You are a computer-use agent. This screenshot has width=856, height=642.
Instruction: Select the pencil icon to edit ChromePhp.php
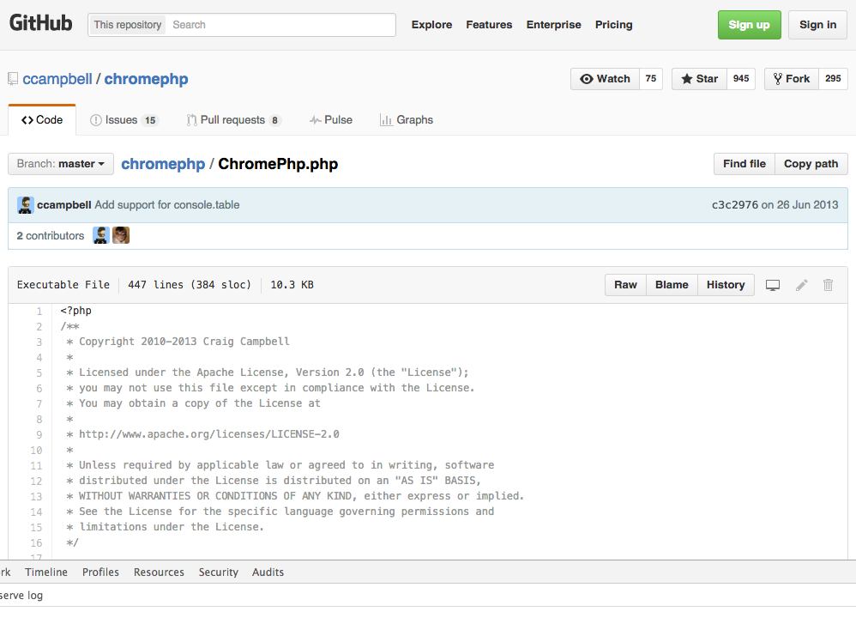[x=800, y=284]
